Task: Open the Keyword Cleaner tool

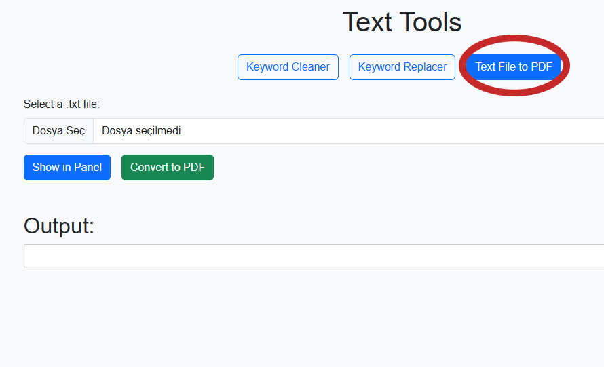Action: pos(288,67)
